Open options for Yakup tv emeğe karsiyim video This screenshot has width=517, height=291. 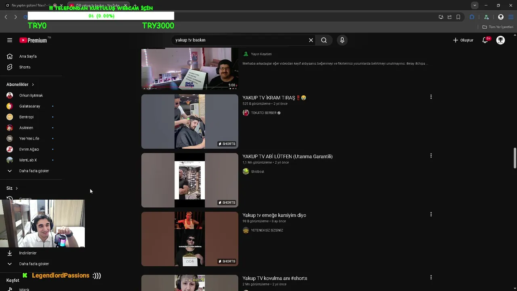click(x=431, y=215)
